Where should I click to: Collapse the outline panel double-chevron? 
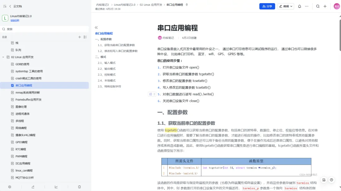pyautogui.click(x=96, y=27)
